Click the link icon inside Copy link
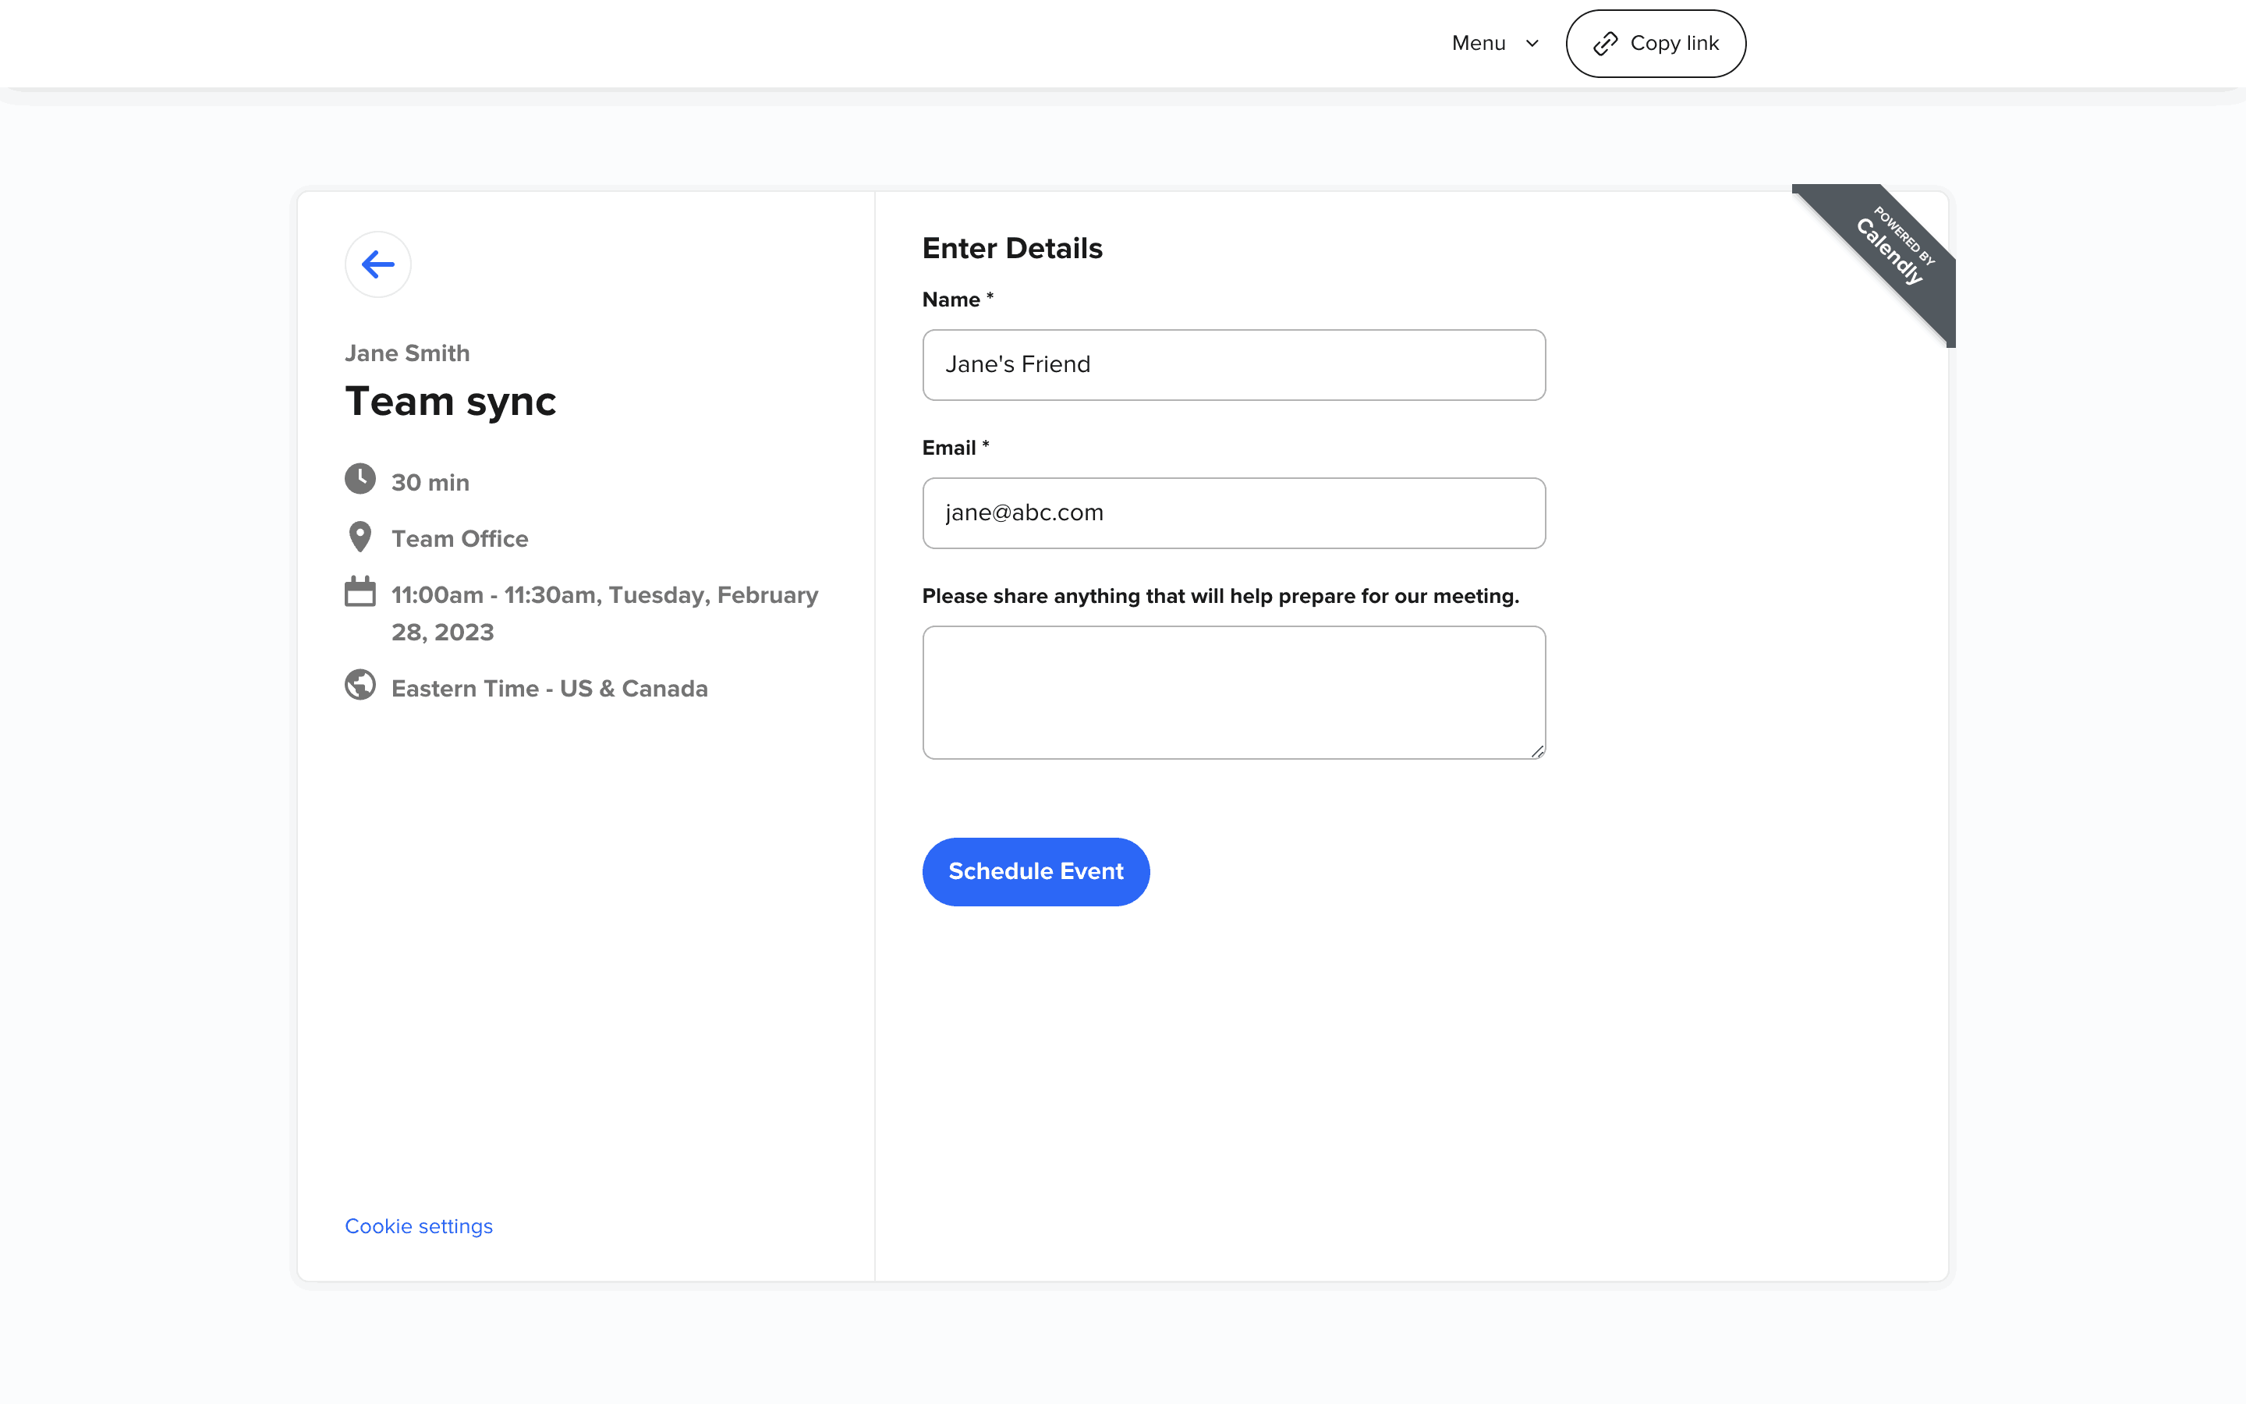 [x=1605, y=44]
